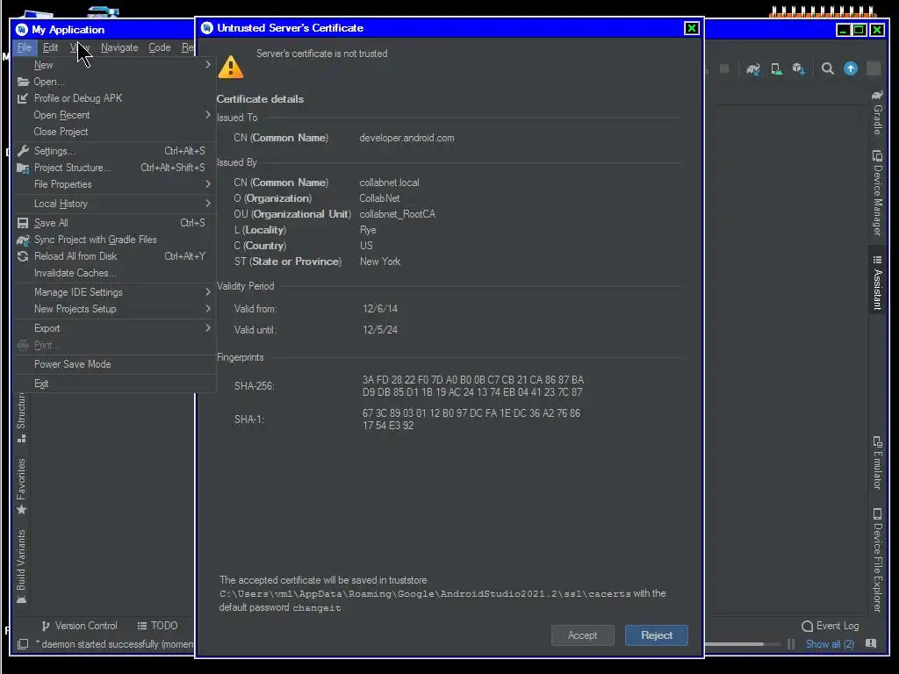The width and height of the screenshot is (899, 674).
Task: Choose Exit from File menu
Action: (114, 384)
